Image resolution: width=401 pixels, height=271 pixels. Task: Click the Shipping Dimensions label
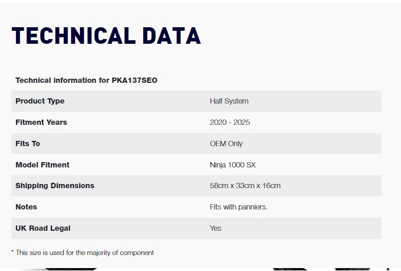(x=55, y=186)
